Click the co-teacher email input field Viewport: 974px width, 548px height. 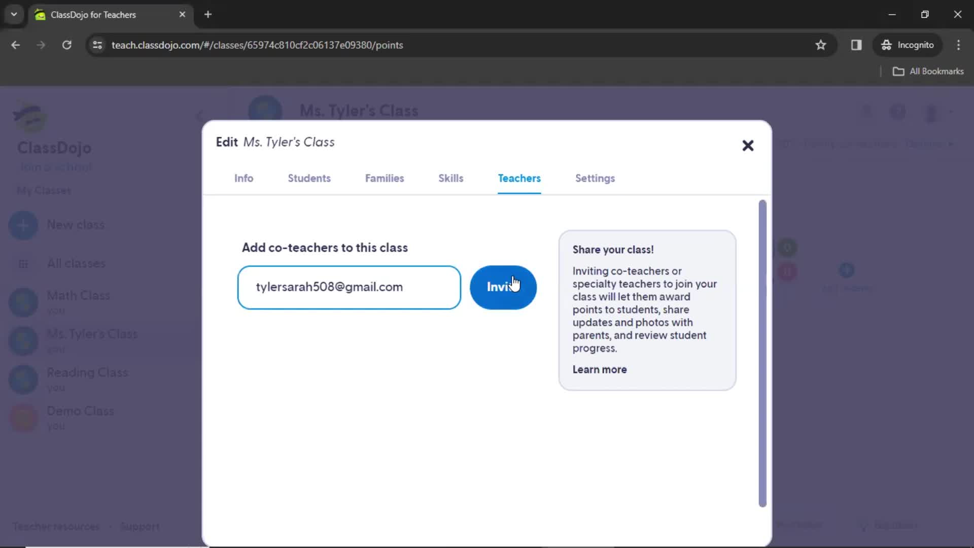coord(349,287)
